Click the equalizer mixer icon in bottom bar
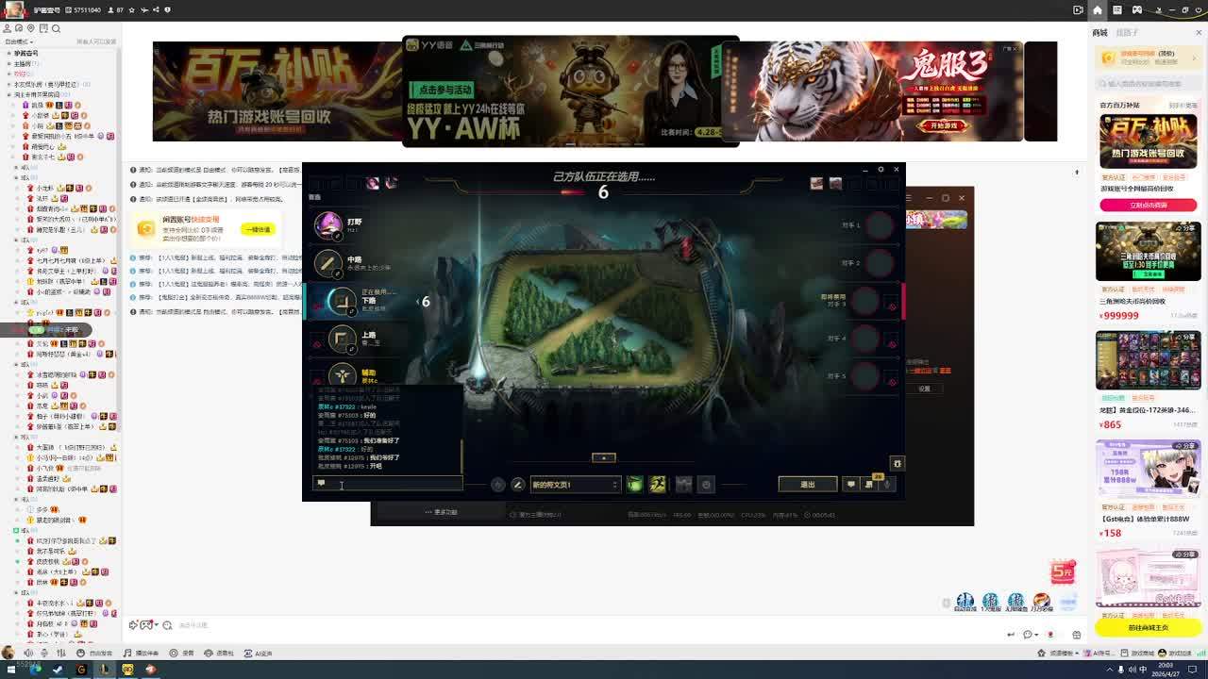This screenshot has height=679, width=1208. (x=63, y=653)
